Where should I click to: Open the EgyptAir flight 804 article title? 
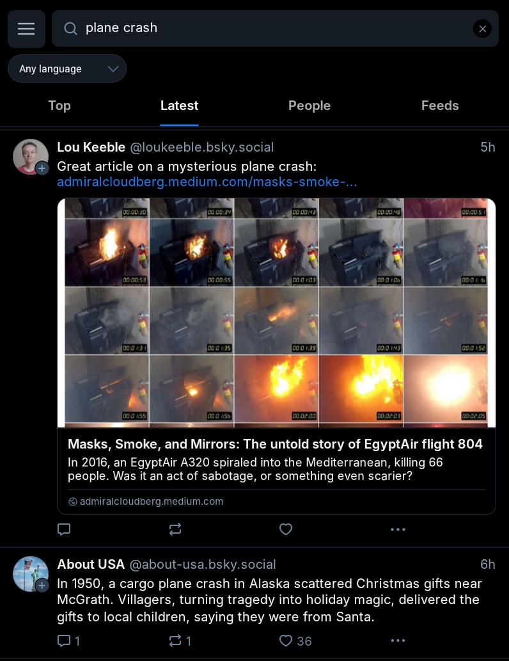click(275, 444)
